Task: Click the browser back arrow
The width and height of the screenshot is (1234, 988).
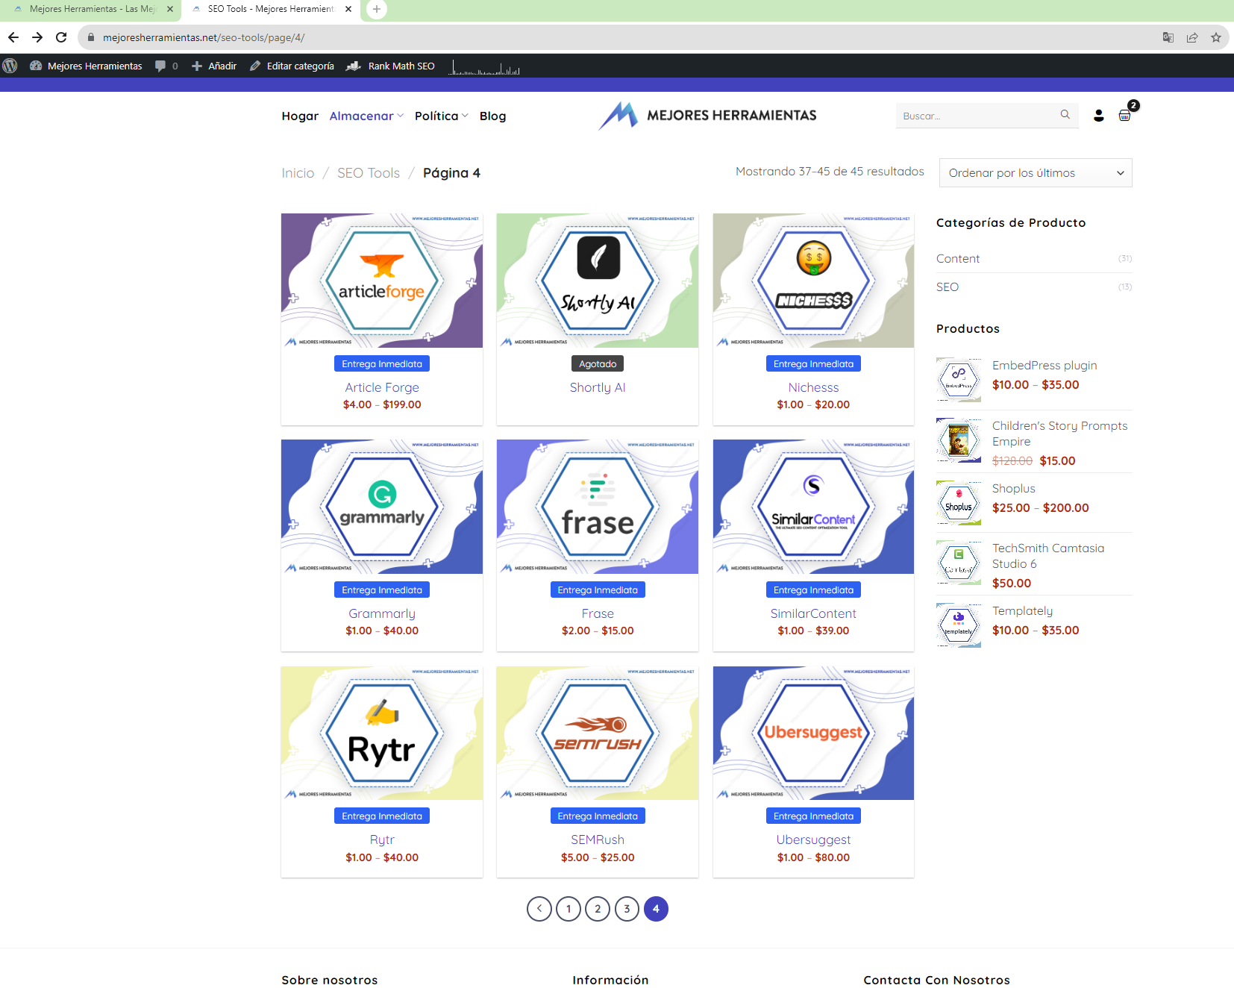Action: point(13,37)
